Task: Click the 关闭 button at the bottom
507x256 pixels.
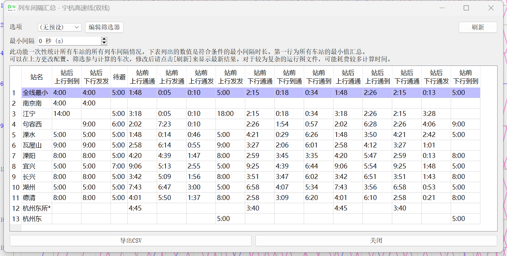Action: tap(376, 241)
